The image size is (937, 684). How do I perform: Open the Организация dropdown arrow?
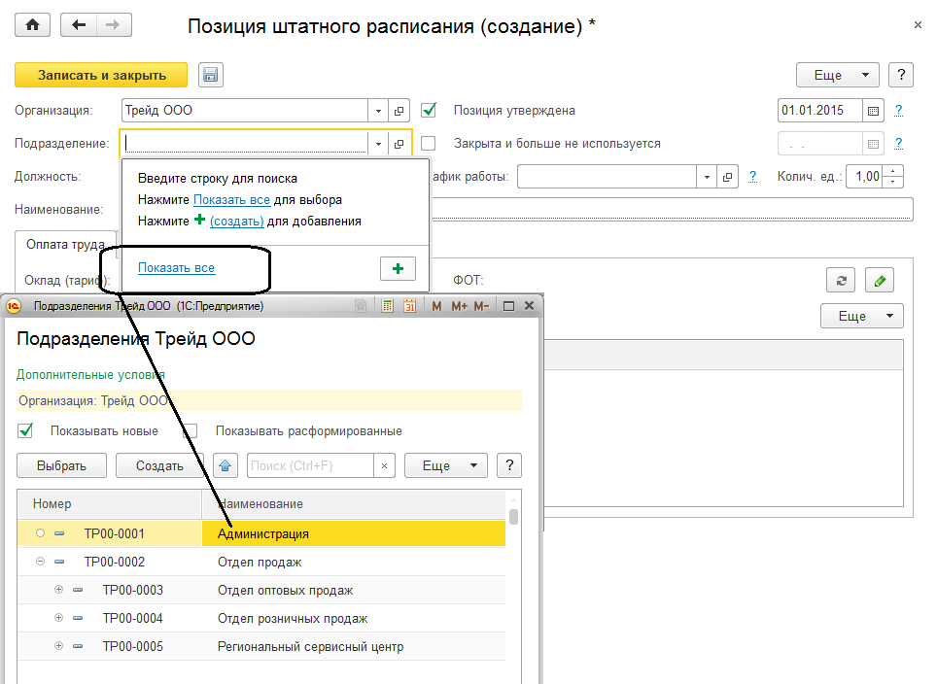(x=378, y=111)
